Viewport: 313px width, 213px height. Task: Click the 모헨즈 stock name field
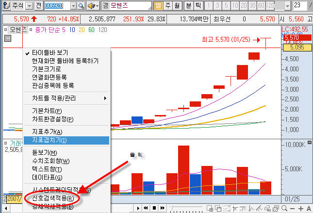126,6
